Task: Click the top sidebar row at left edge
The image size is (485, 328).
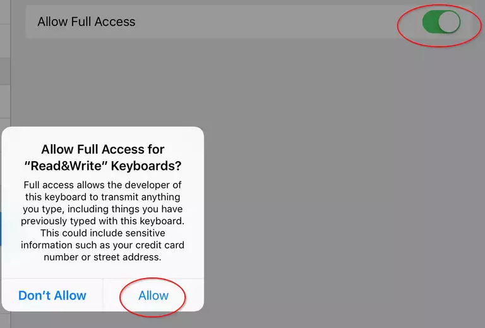Action: 5,13
